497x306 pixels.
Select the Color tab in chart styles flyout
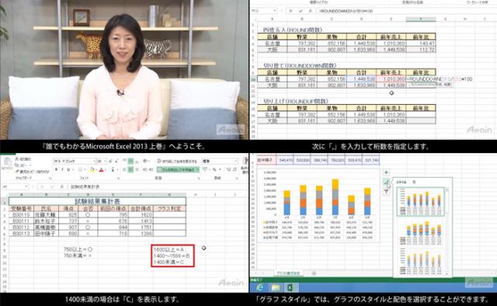click(414, 182)
